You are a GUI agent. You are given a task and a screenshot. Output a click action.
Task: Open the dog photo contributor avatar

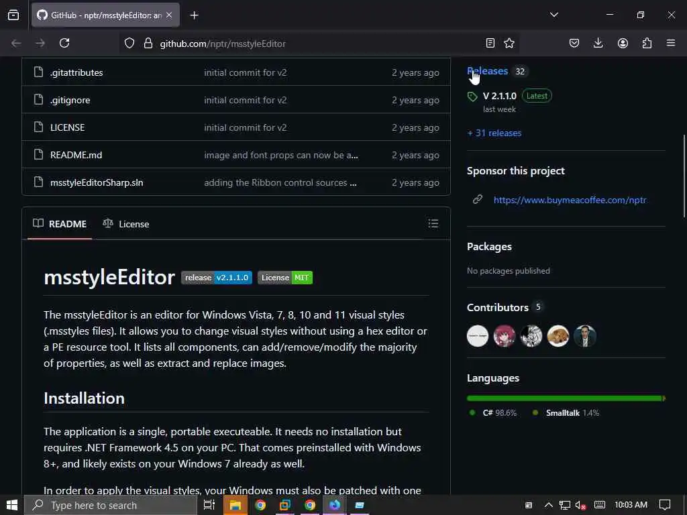pyautogui.click(x=558, y=337)
